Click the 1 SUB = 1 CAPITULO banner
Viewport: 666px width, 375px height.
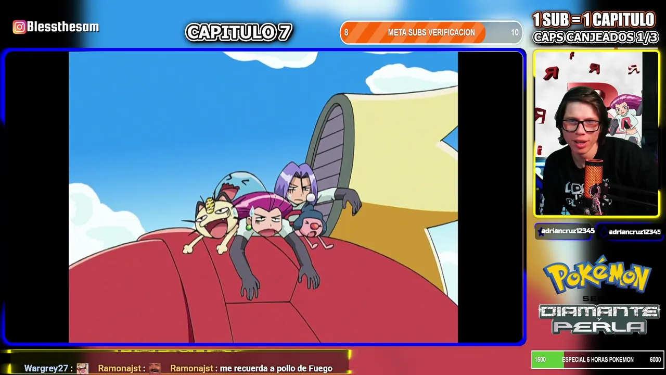(x=594, y=20)
